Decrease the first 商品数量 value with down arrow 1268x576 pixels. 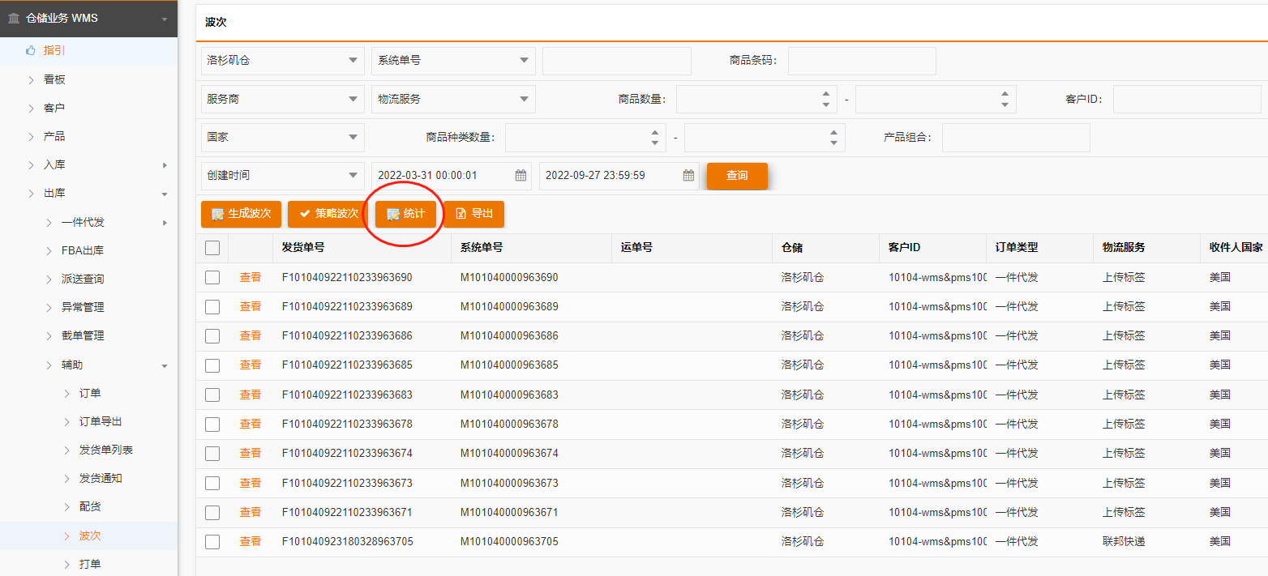click(x=825, y=105)
